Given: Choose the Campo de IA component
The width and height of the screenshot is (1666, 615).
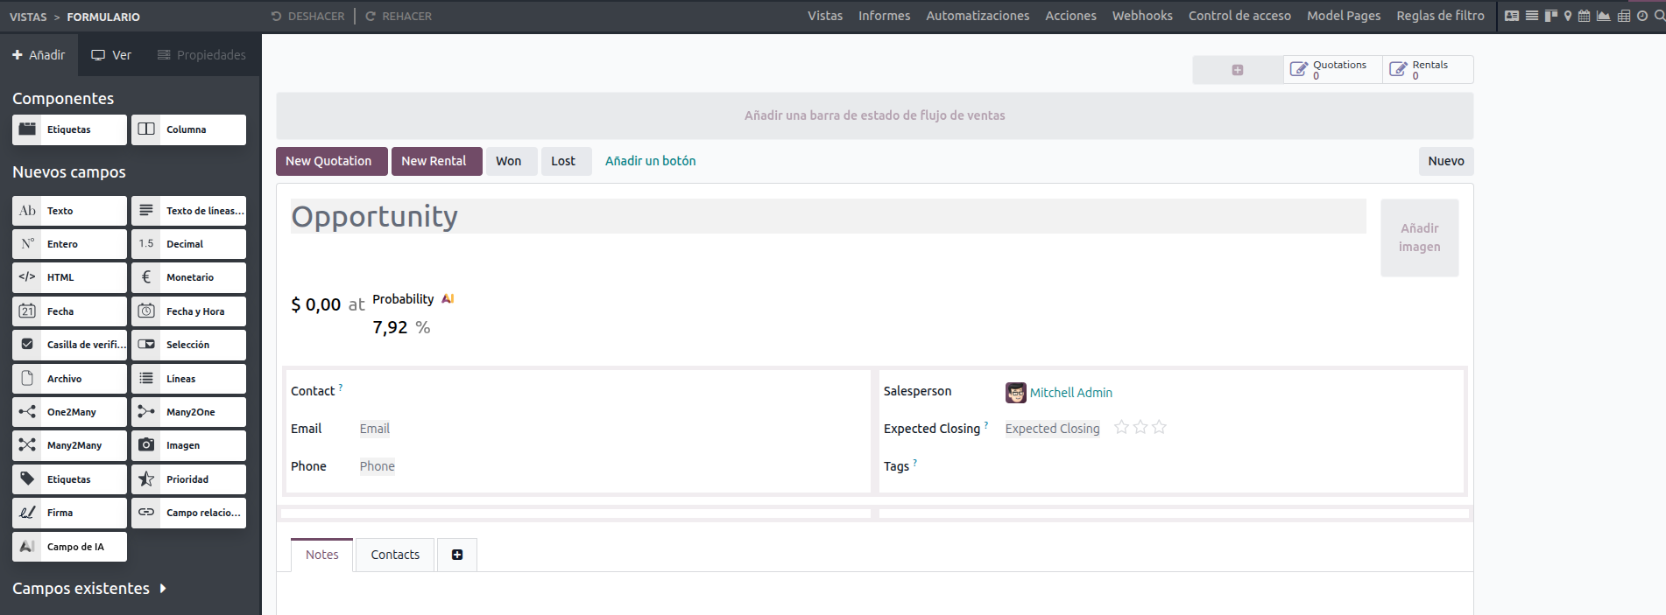Looking at the screenshot, I should coord(69,547).
